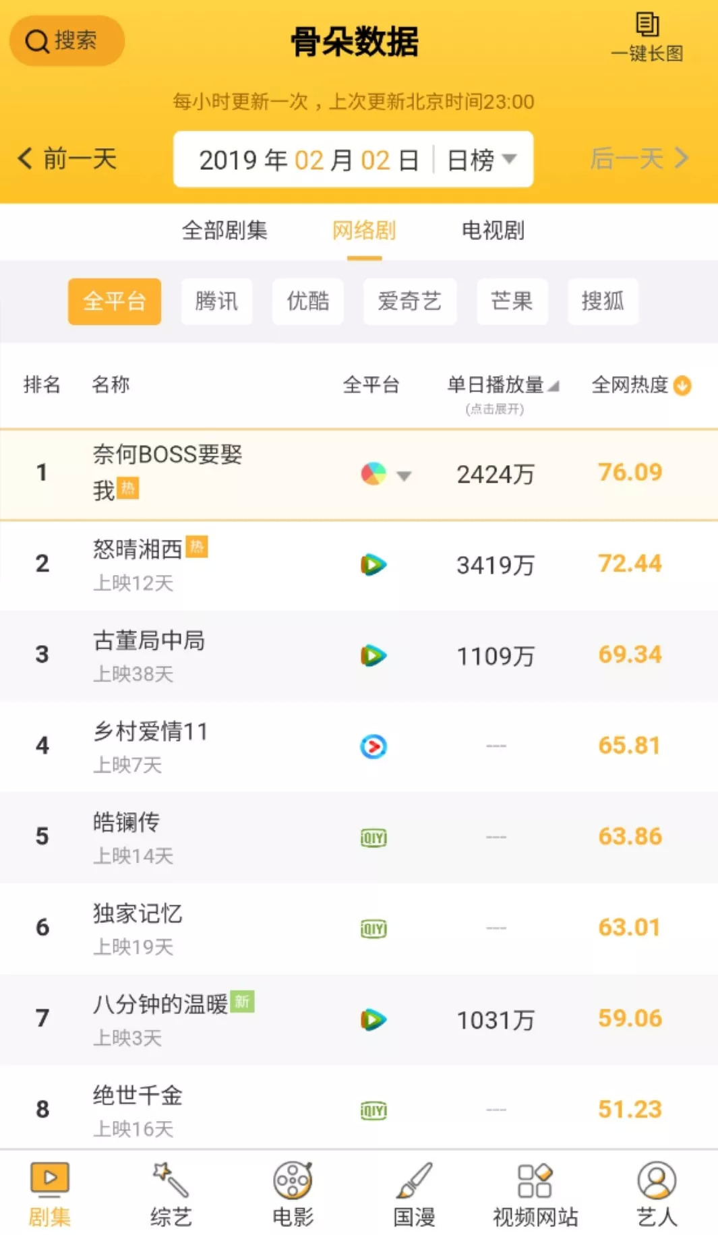Switch to the 电视剧 tab

click(x=493, y=231)
